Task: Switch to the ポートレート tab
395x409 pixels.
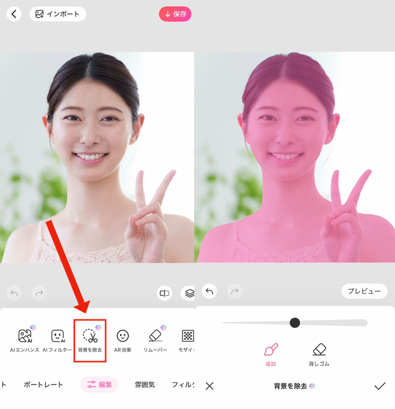Action: point(43,385)
